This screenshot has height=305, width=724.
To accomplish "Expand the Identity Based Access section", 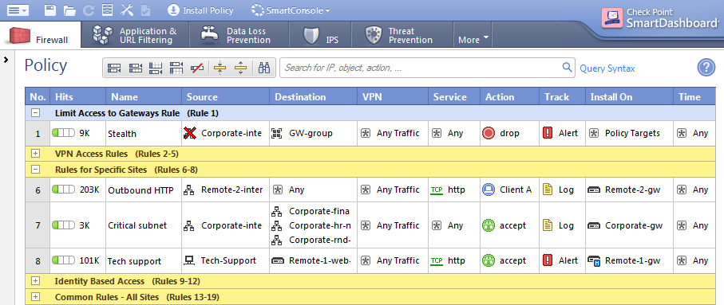I will [x=36, y=280].
